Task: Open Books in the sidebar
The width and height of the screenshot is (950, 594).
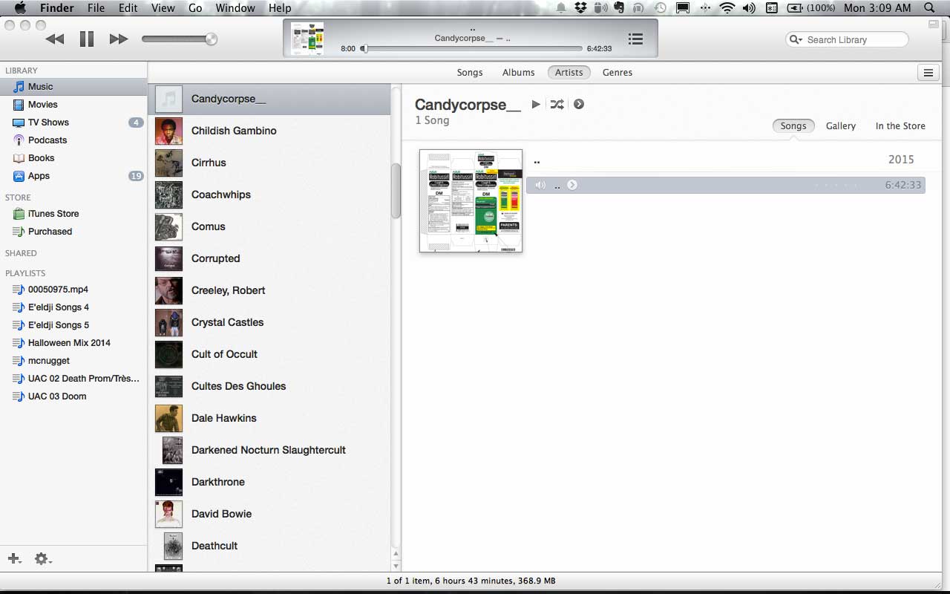Action: 73,158
